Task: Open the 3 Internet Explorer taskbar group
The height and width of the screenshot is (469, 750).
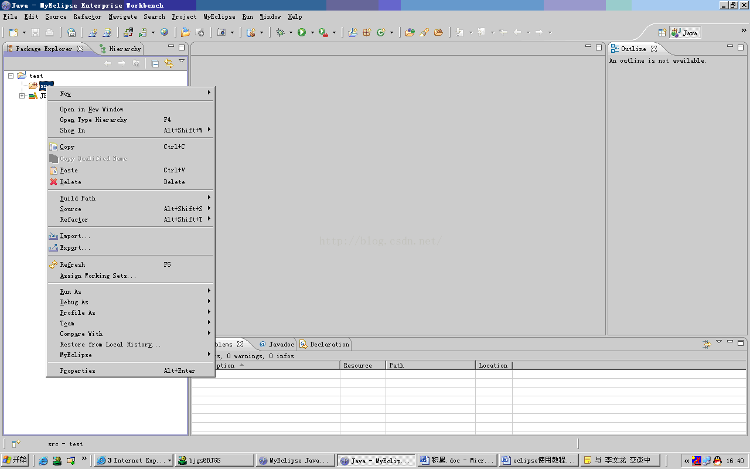Action: (134, 461)
